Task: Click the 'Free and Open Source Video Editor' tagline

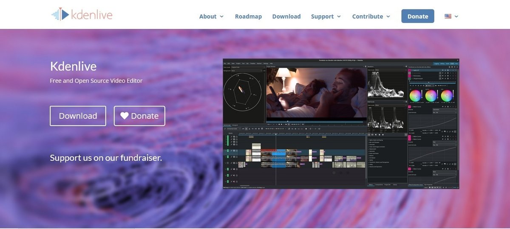Action: coord(96,81)
